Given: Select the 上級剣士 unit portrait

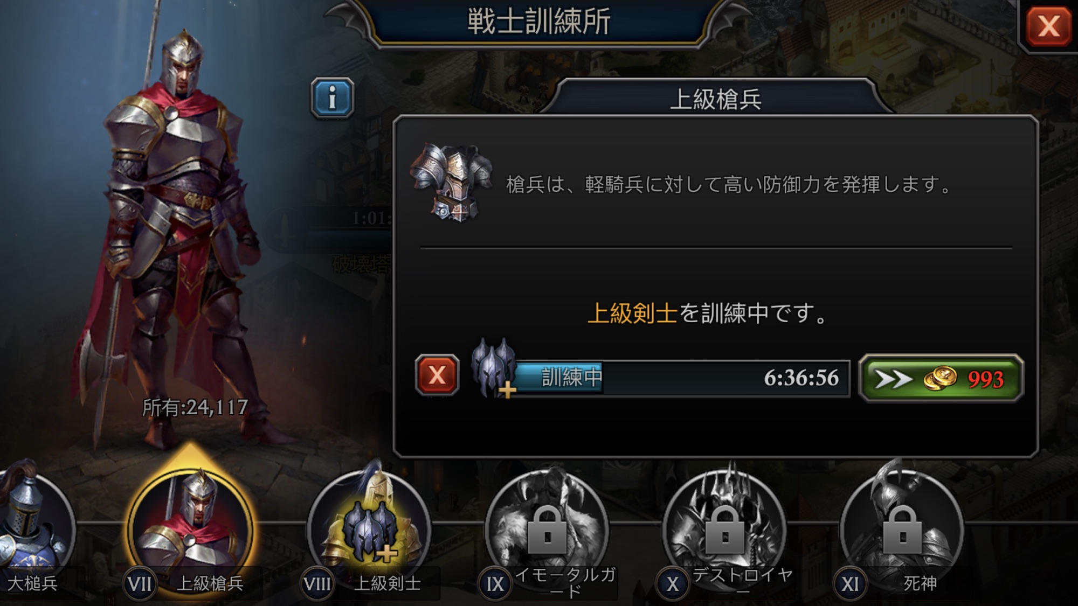Looking at the screenshot, I should (x=369, y=525).
